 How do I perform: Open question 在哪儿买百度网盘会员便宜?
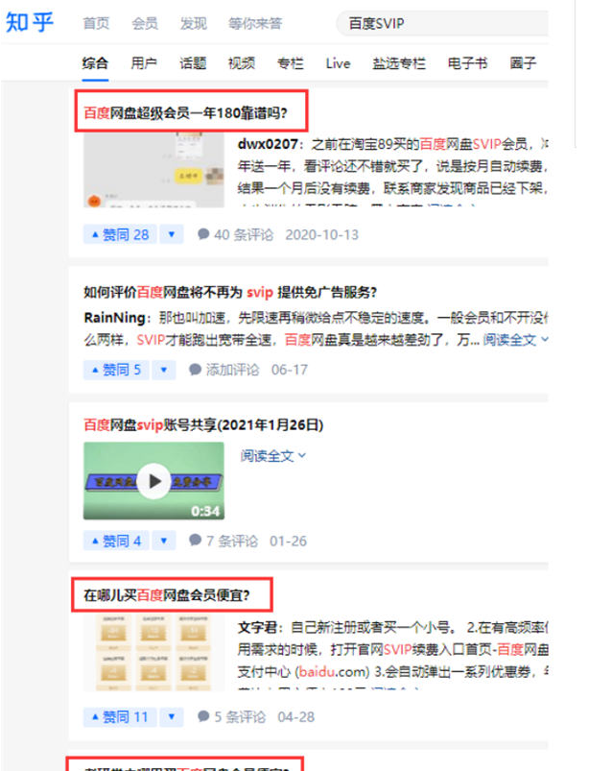(167, 595)
